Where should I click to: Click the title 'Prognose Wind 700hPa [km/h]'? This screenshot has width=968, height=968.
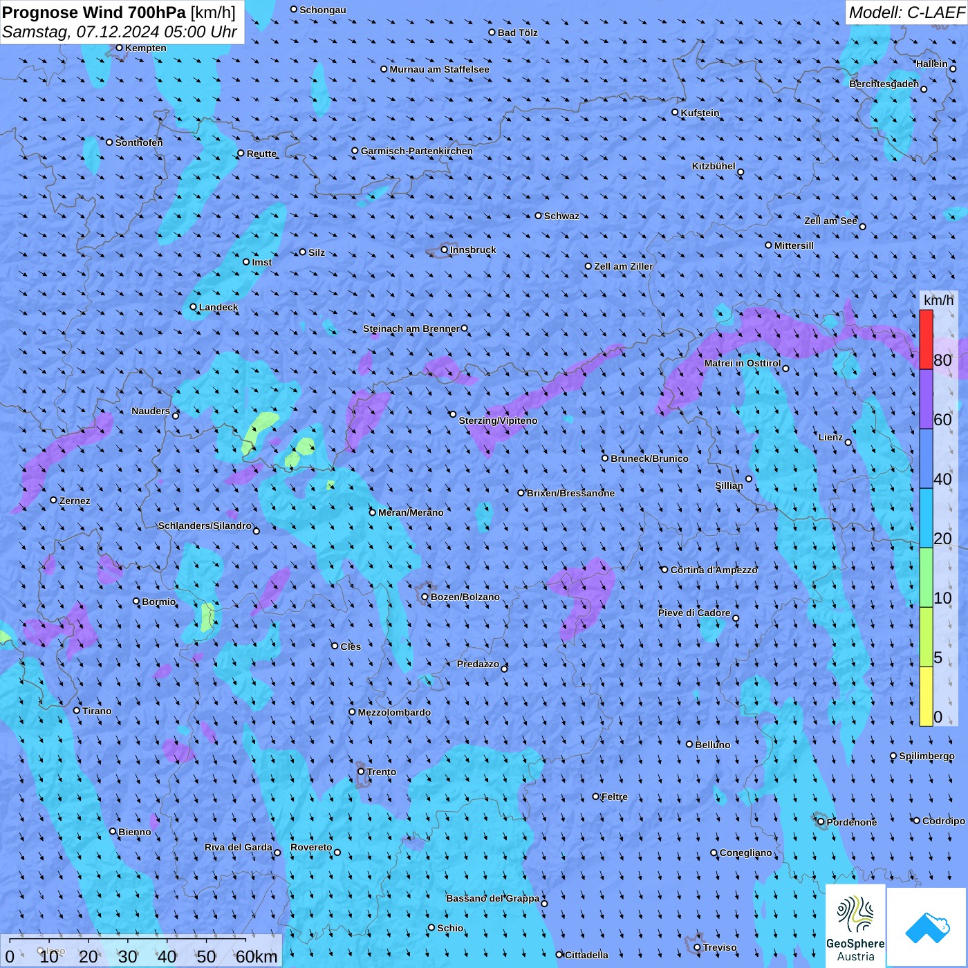(119, 12)
